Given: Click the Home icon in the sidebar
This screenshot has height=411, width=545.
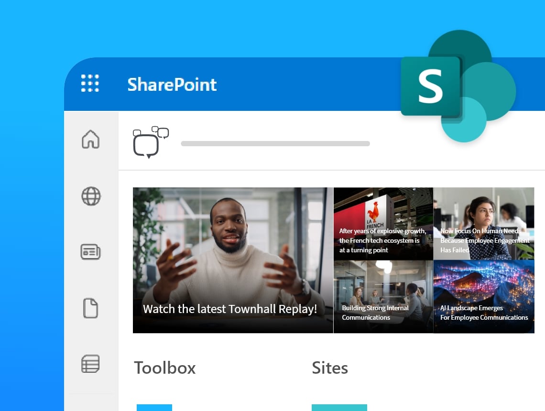Looking at the screenshot, I should coord(91,140).
